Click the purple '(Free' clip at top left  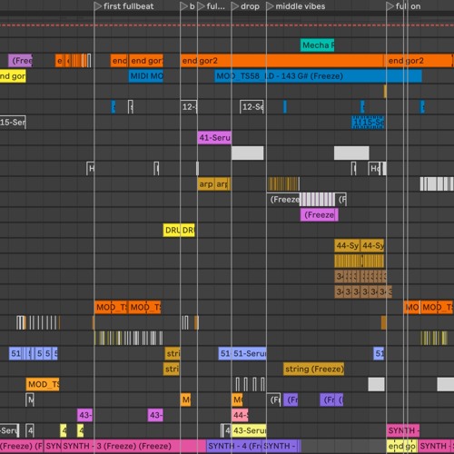point(20,61)
